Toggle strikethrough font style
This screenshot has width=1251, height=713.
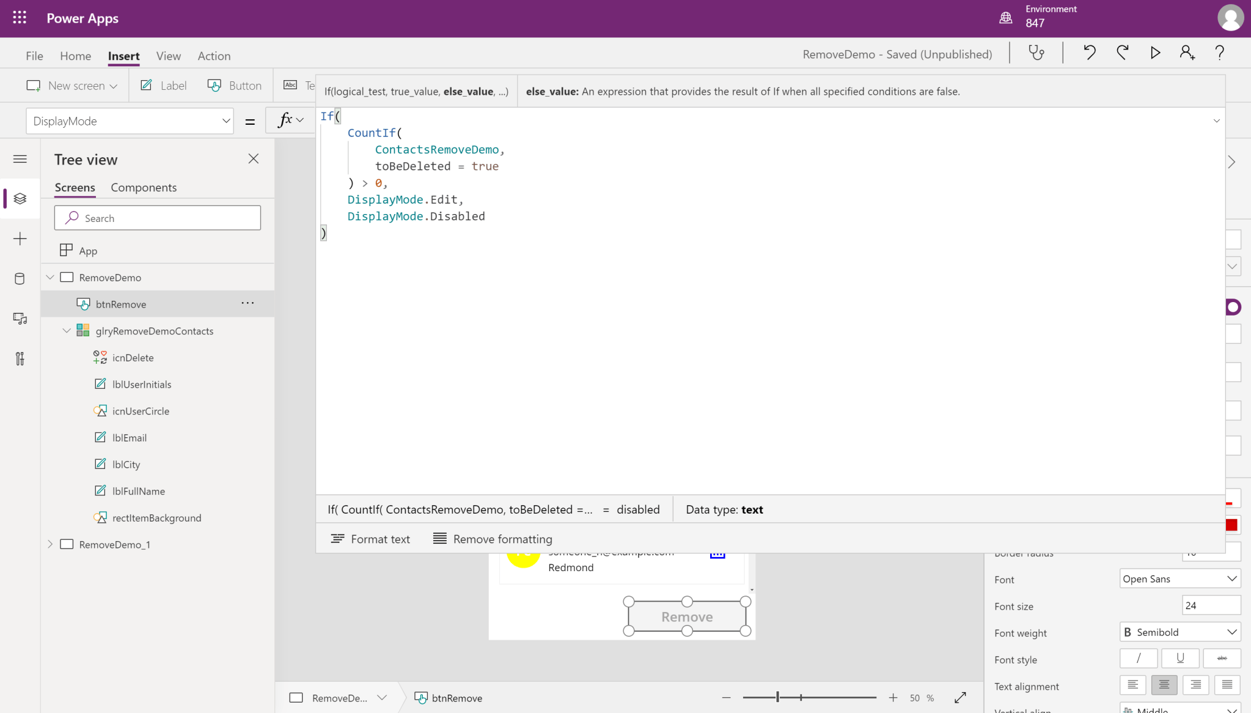(x=1222, y=659)
